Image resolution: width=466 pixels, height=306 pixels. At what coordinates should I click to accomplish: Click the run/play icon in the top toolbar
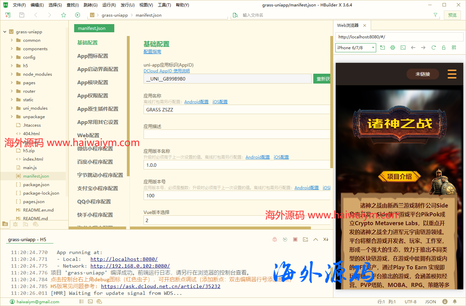tap(78, 15)
